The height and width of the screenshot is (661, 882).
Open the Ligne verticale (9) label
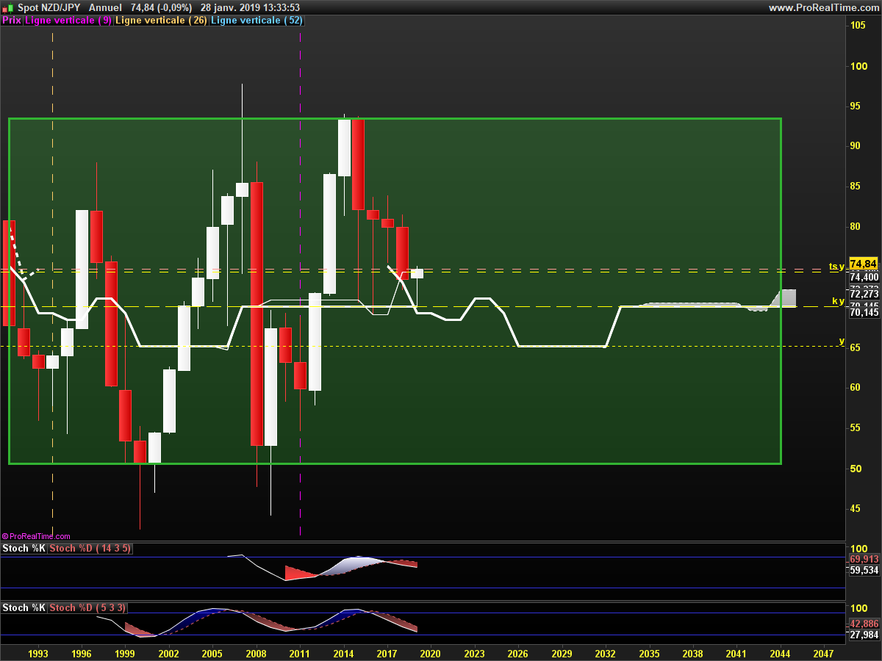[68, 21]
